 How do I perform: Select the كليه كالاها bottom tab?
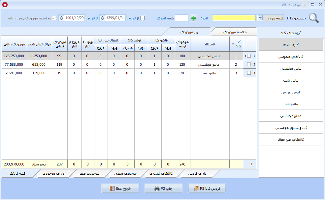coord(17,174)
